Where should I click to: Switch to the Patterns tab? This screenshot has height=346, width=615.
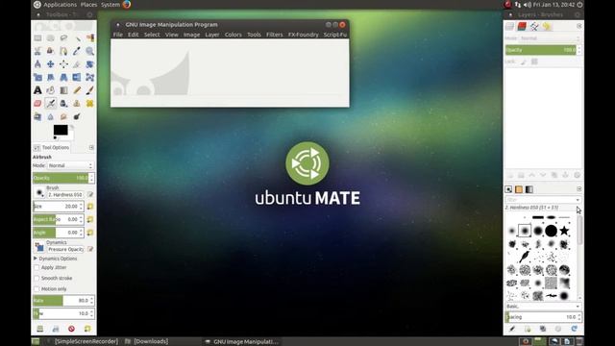[x=519, y=189]
